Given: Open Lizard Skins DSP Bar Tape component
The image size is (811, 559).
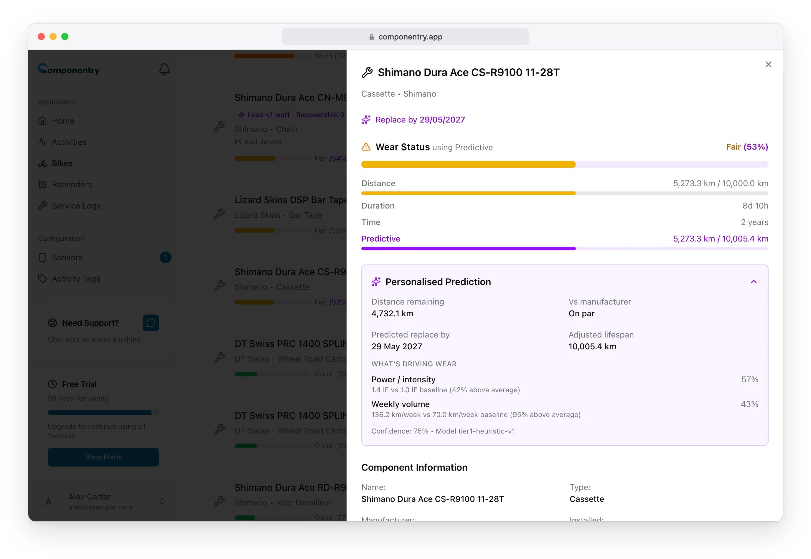Looking at the screenshot, I should 291,200.
